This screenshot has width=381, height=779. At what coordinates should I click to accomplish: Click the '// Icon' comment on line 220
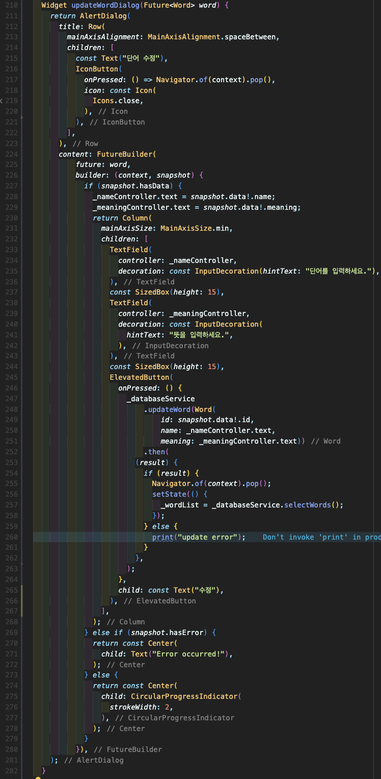(x=113, y=111)
